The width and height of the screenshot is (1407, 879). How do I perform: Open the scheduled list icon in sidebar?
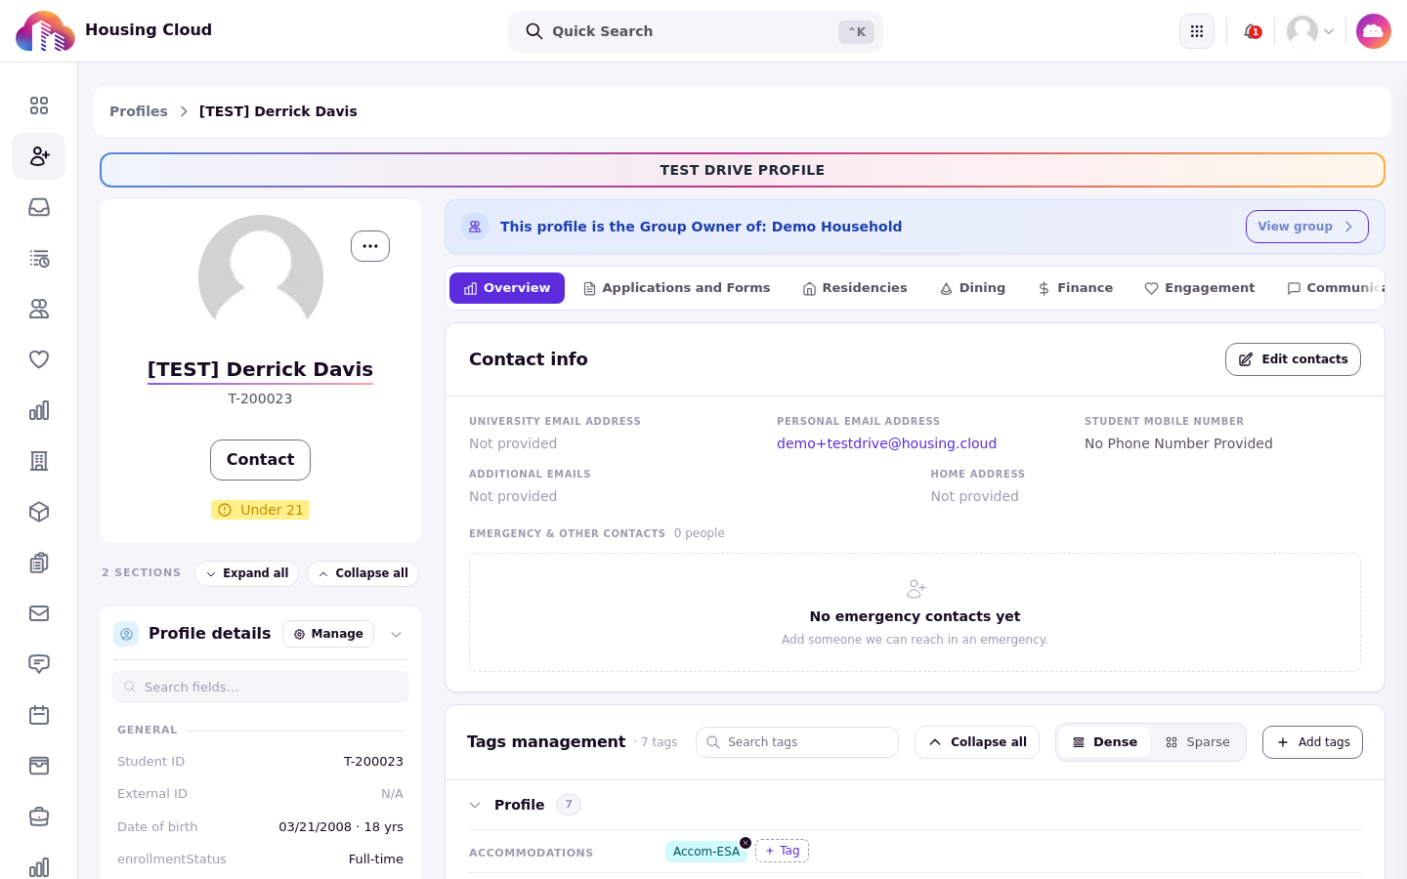coord(39,258)
